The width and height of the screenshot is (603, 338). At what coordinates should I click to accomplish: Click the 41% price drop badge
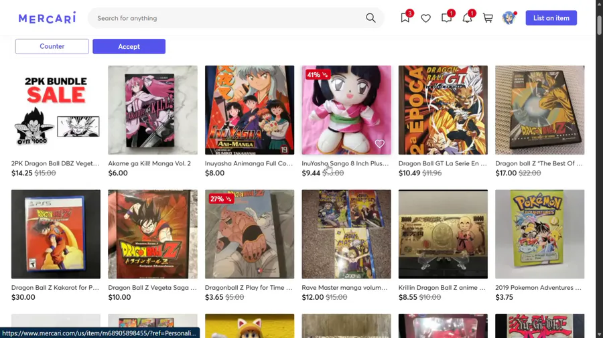click(318, 74)
